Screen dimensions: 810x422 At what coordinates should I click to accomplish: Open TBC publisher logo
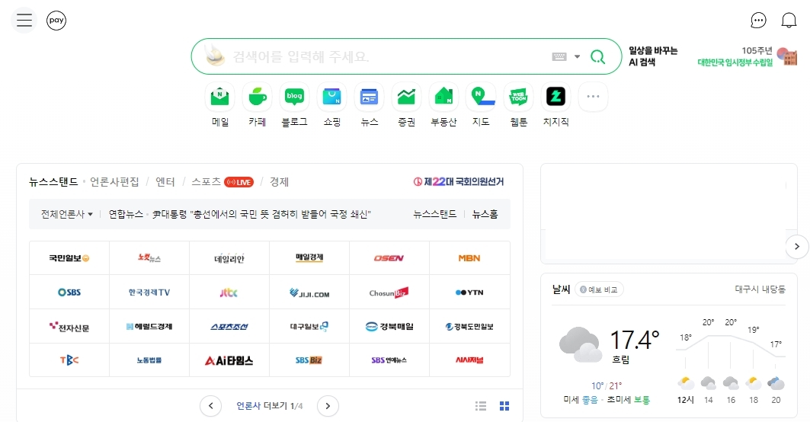coord(69,360)
